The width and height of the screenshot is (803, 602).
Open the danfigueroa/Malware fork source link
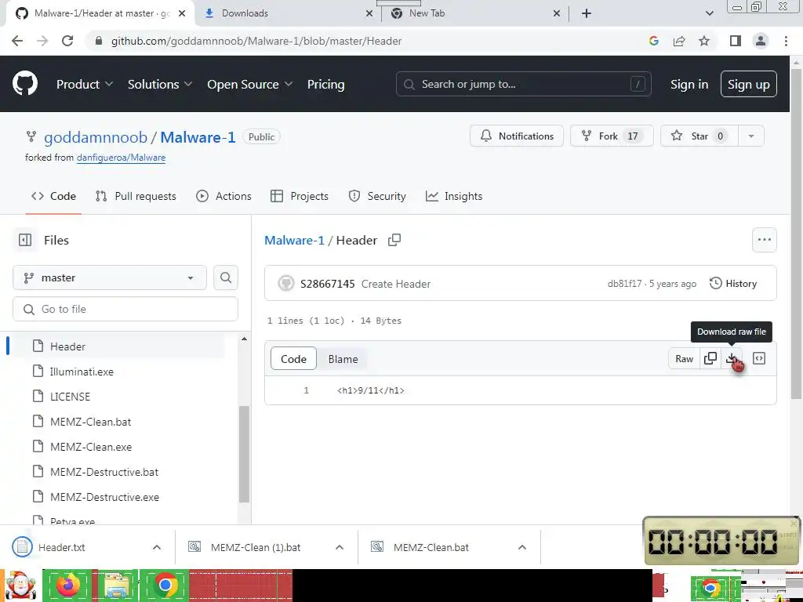pyautogui.click(x=121, y=158)
